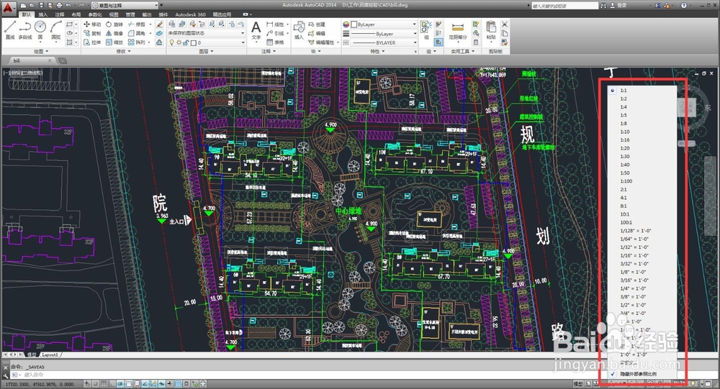Switch to the 插入 ribbon tab

click(x=42, y=14)
